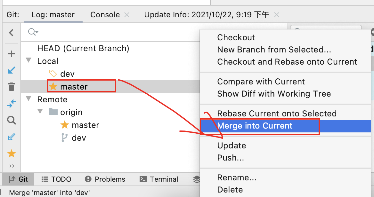374x197 pixels.
Task: Switch to the Console tab
Action: pos(105,15)
